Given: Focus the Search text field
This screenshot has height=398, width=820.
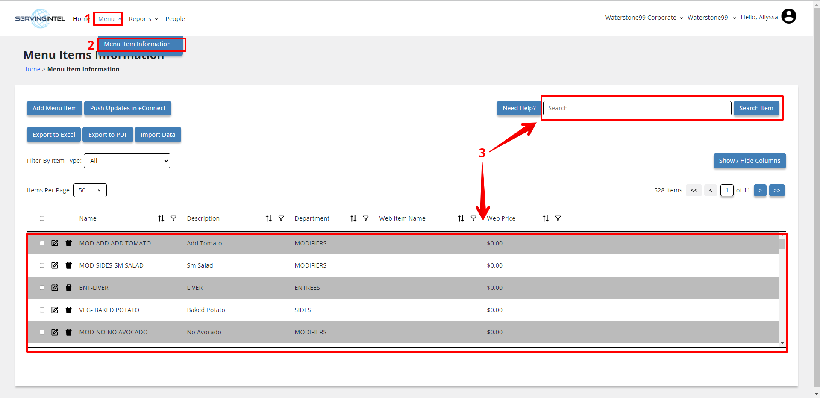Looking at the screenshot, I should [x=637, y=108].
